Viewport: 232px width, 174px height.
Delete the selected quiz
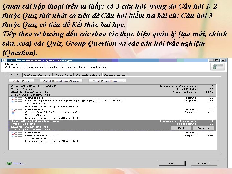[x=203, y=128]
